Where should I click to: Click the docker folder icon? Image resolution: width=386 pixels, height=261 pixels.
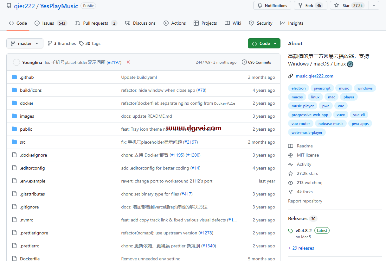point(14,103)
